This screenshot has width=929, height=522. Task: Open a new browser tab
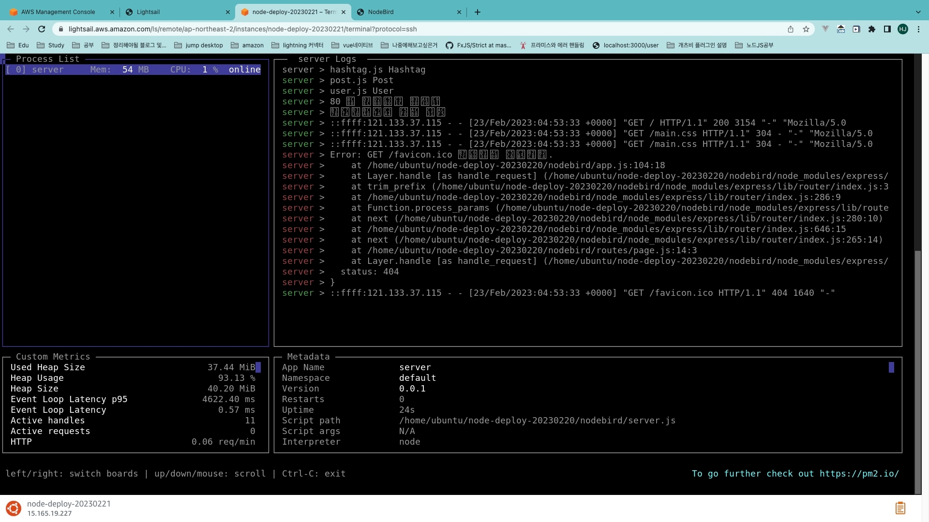pos(478,12)
